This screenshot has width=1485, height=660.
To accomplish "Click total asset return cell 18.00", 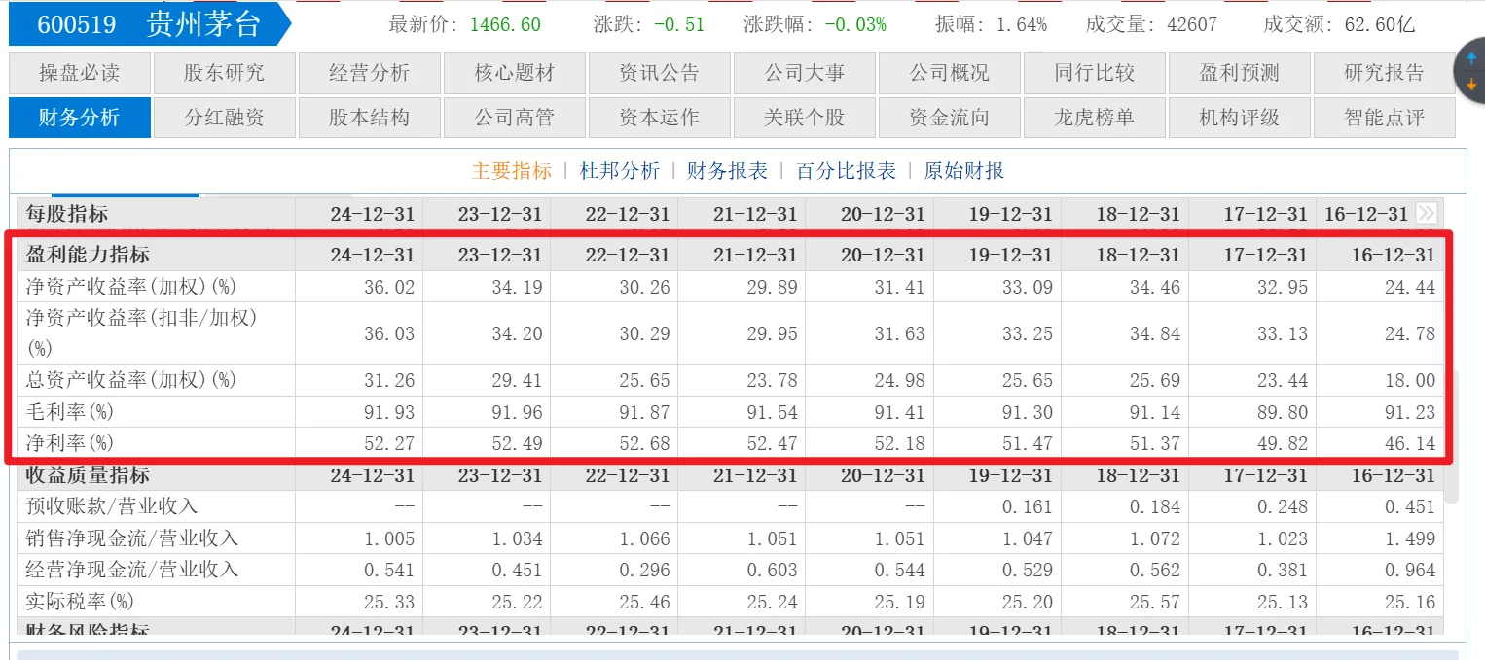I will (1410, 379).
